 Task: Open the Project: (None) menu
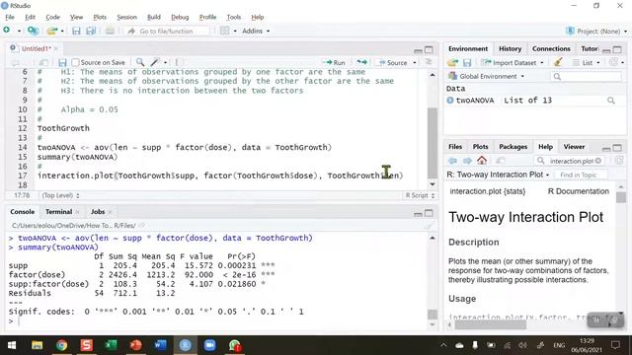(596, 31)
